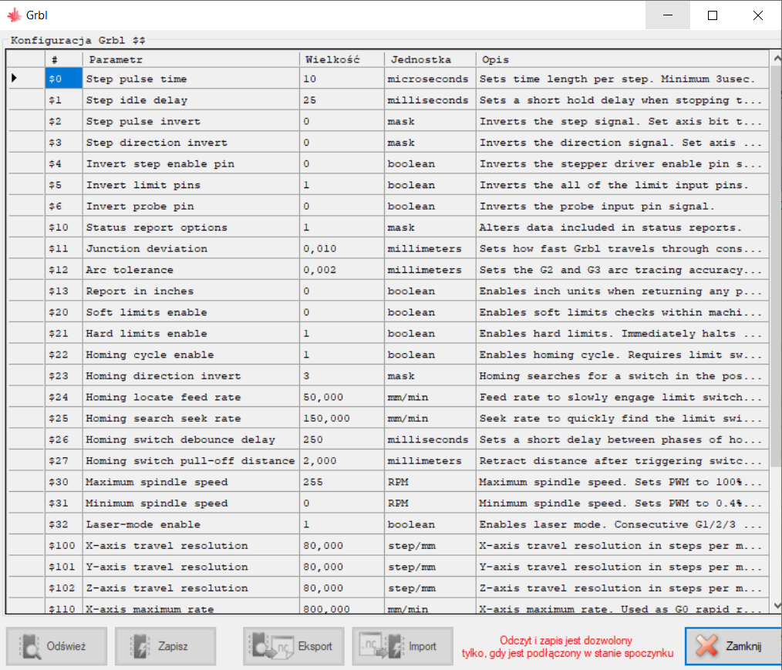Select the $101 row number cell
The width and height of the screenshot is (782, 670).
click(x=64, y=567)
